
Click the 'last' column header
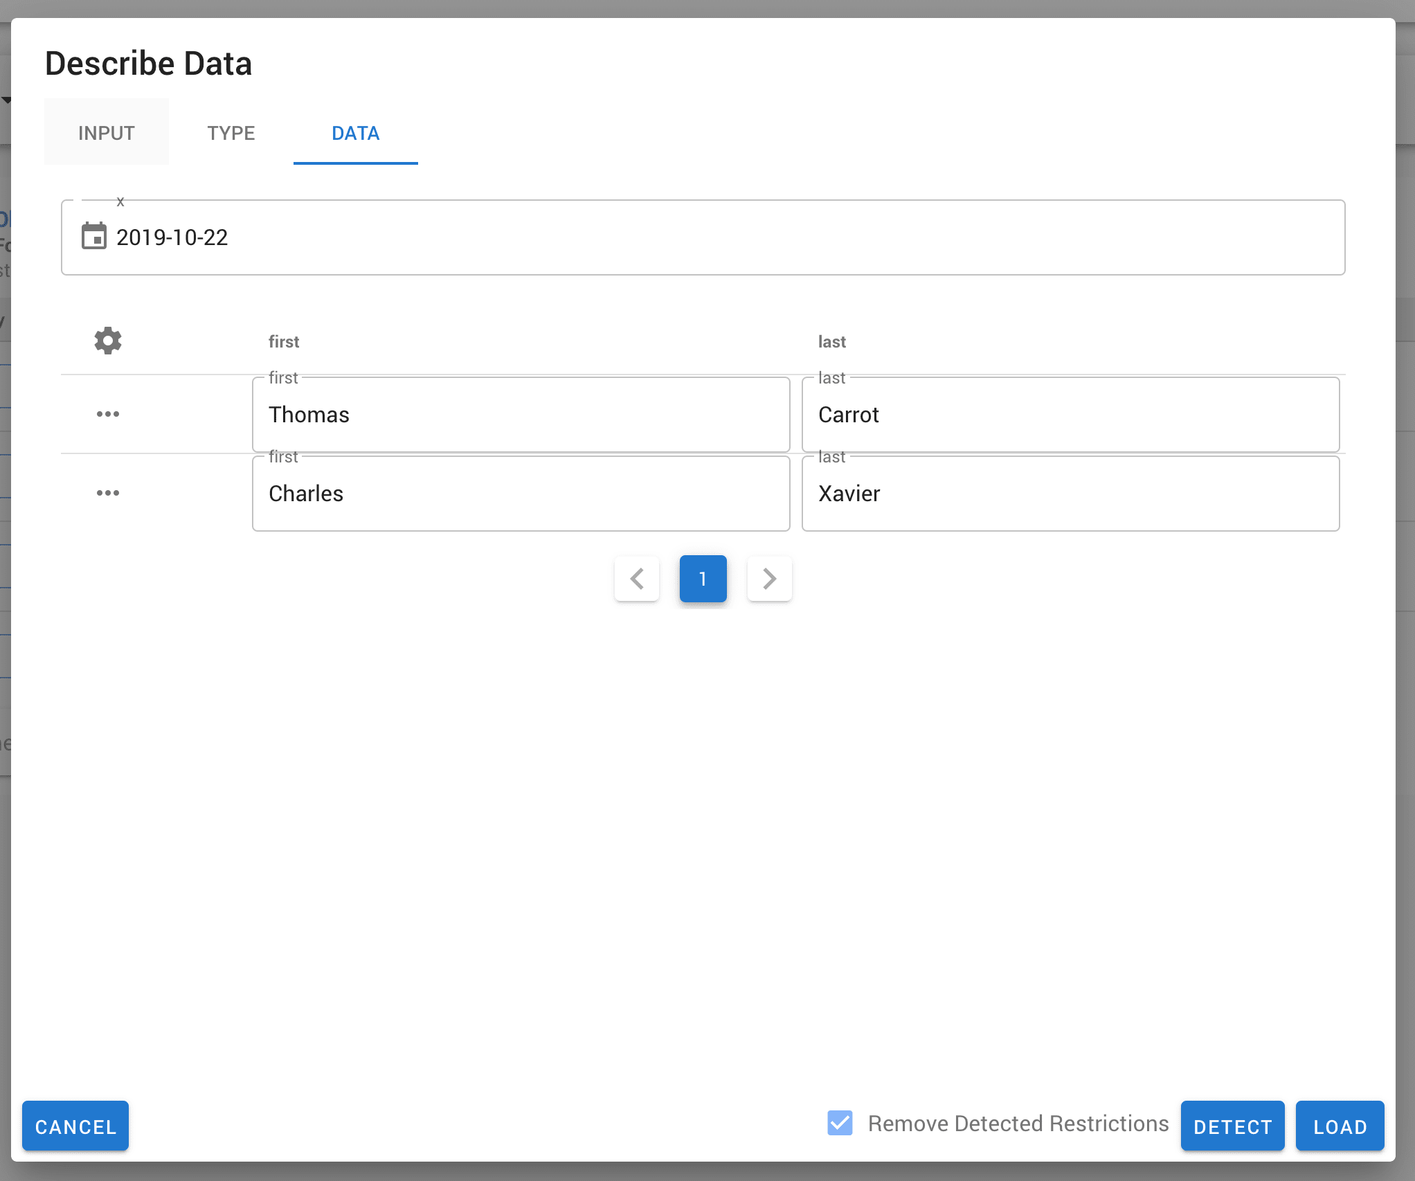click(831, 341)
